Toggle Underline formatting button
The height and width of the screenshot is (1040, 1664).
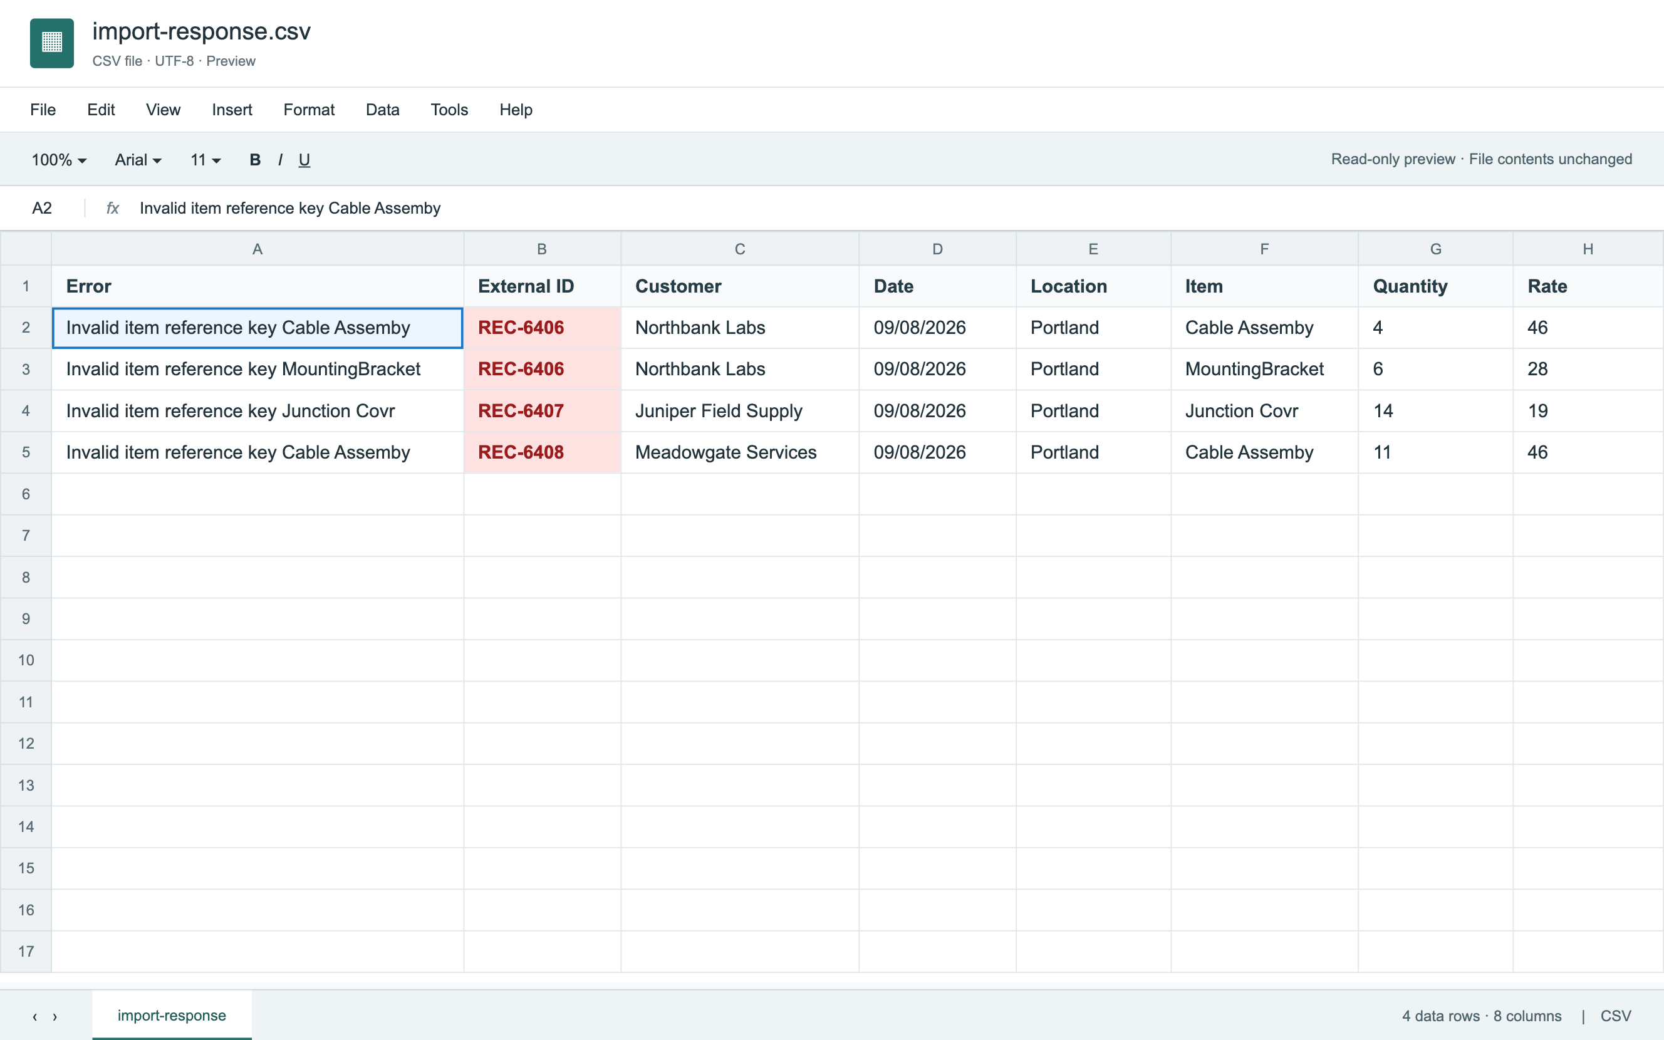click(304, 160)
